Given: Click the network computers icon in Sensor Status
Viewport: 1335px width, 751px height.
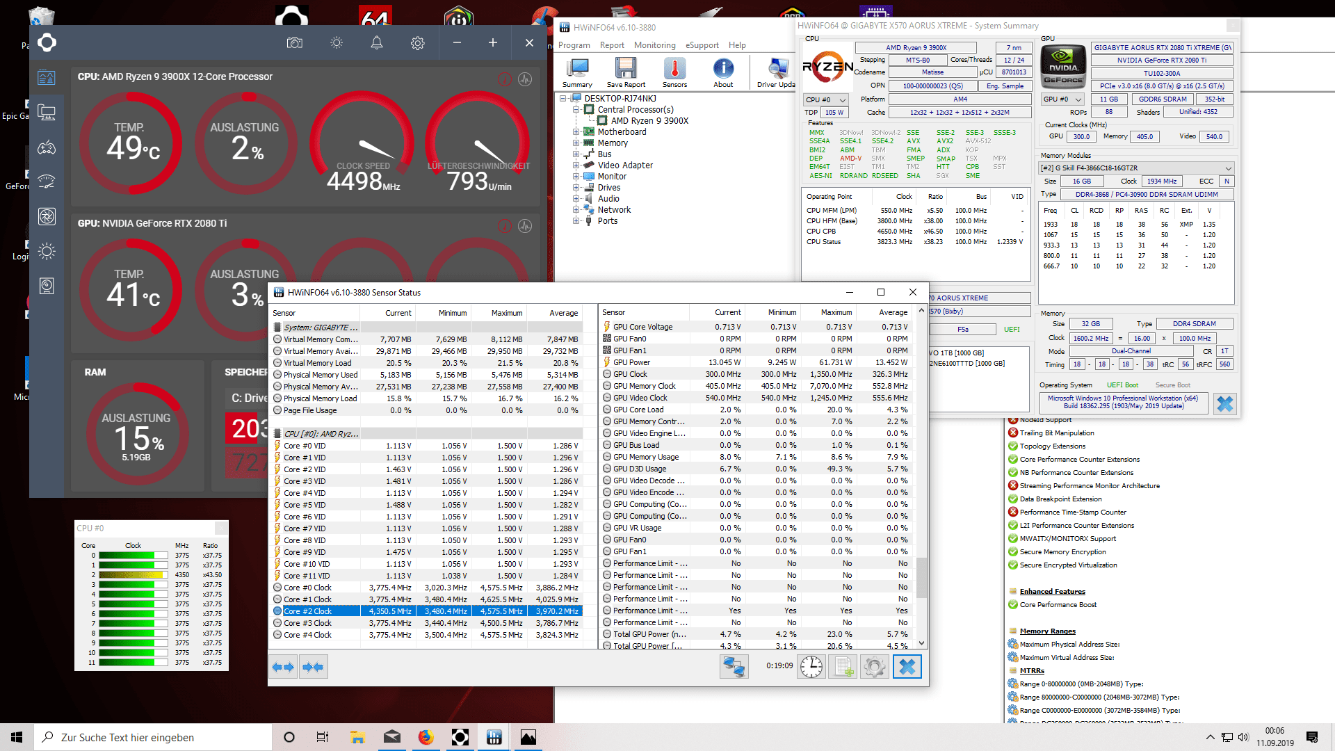Looking at the screenshot, I should click(734, 667).
